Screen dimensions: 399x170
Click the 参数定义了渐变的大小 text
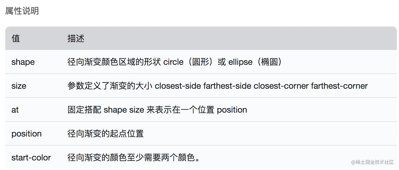point(110,86)
